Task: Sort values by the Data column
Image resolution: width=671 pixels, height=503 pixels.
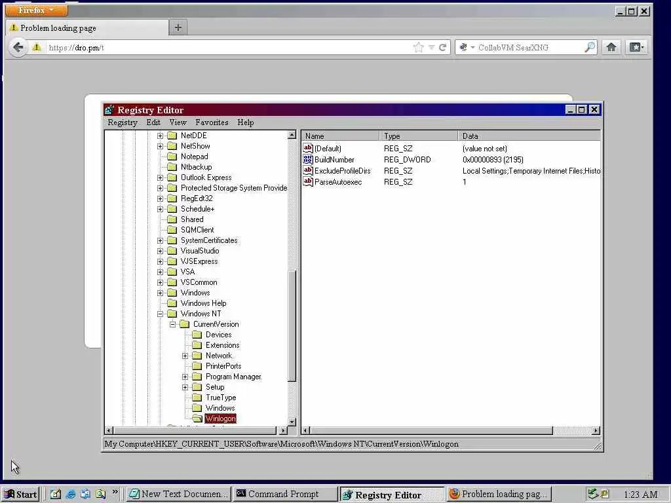Action: [x=529, y=136]
